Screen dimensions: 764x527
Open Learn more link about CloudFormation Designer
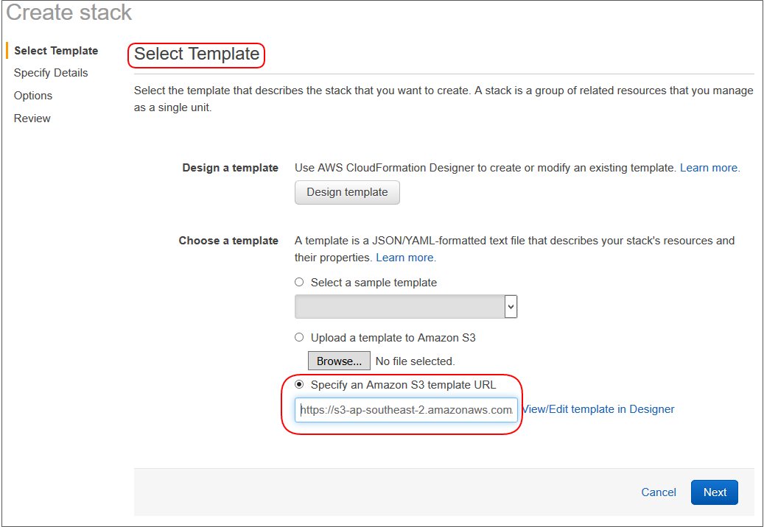click(x=709, y=168)
